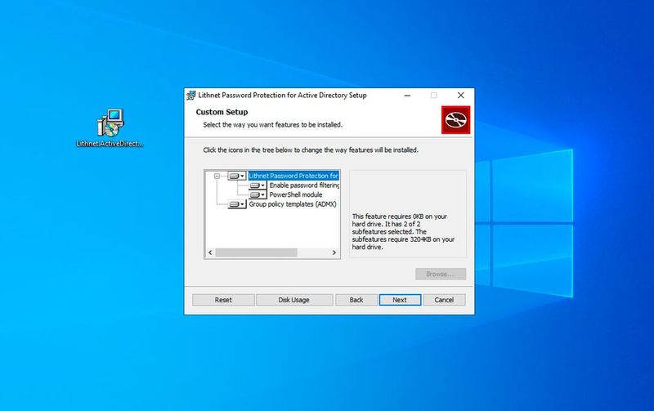Select Enable password filtering feature row

click(x=304, y=185)
